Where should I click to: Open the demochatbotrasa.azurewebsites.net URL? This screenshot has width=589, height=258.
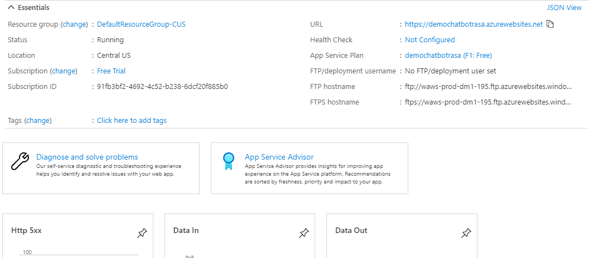coord(474,24)
